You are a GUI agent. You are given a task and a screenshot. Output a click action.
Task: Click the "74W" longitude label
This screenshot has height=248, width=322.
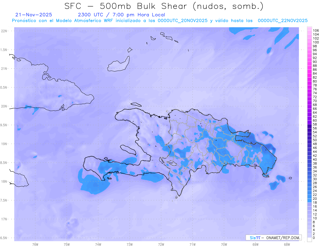[x=98, y=245]
